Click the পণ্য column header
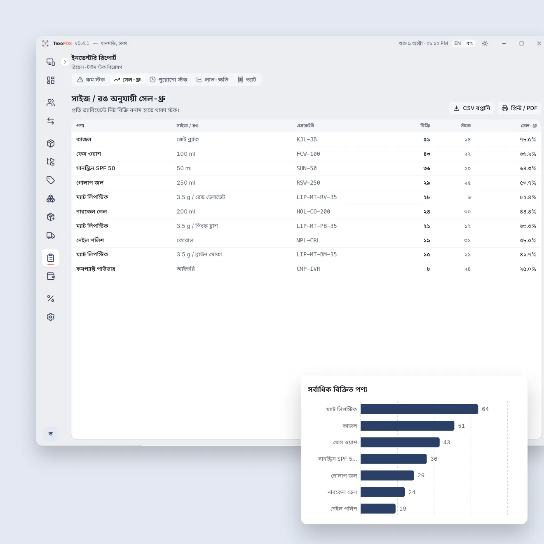The image size is (544, 544). (x=80, y=126)
